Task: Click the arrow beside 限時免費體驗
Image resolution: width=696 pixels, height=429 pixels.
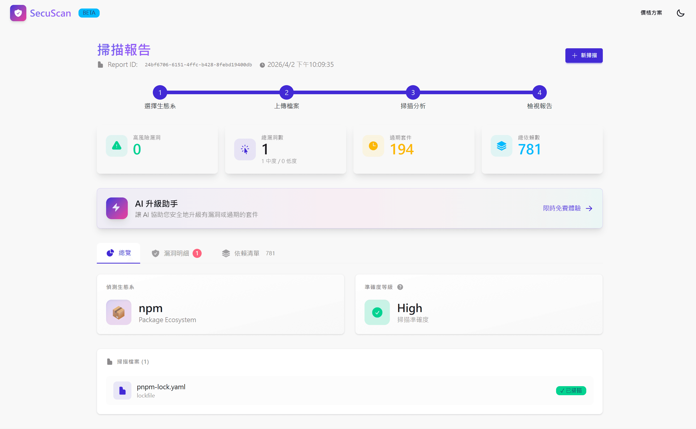Action: click(x=589, y=208)
